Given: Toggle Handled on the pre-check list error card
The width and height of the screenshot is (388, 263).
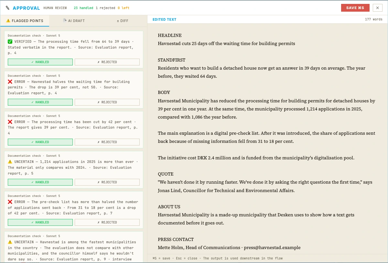Looking at the screenshot, I should (x=40, y=222).
